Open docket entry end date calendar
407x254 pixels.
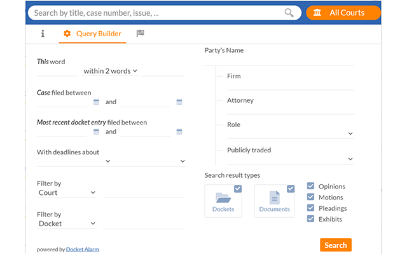coord(179,132)
